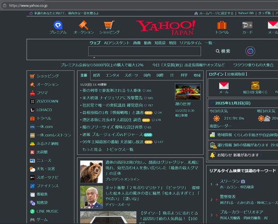
Task: Select the AIアシスタント search tab
Action: 117,43
